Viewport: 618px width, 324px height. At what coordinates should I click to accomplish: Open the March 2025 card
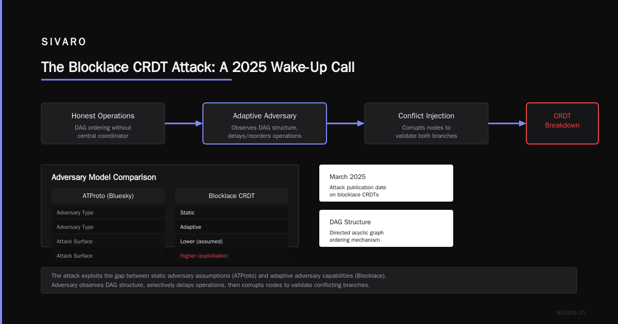pos(386,183)
